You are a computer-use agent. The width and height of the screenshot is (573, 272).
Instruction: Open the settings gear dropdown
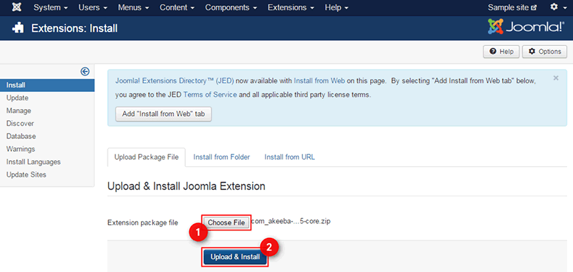click(559, 7)
